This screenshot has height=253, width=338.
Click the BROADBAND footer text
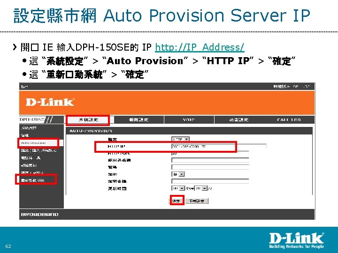tap(39, 215)
